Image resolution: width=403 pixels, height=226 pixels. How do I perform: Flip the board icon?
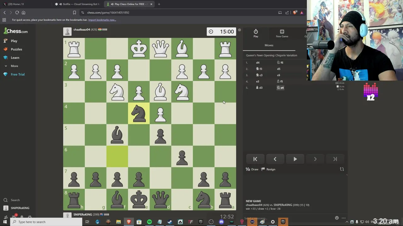tap(342, 169)
